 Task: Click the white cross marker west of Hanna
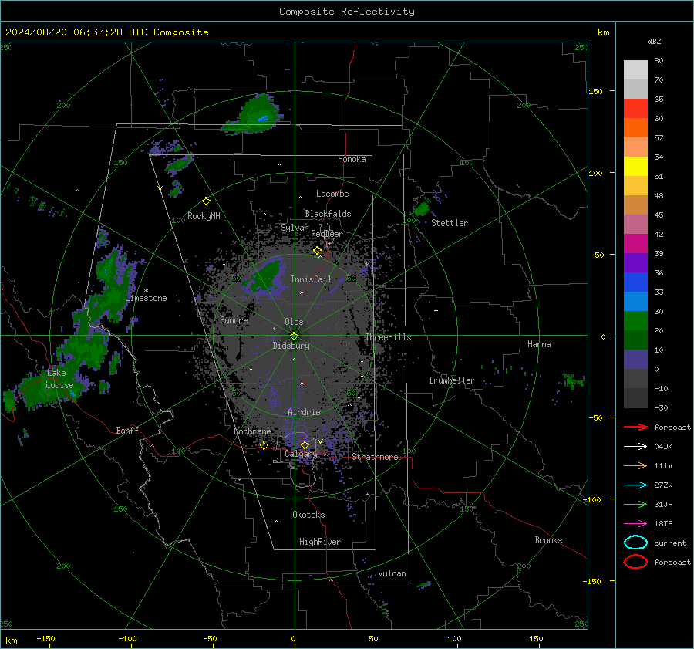(436, 310)
